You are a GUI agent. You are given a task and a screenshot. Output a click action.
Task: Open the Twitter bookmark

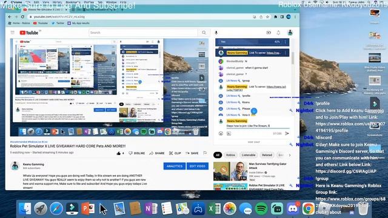[58, 23]
